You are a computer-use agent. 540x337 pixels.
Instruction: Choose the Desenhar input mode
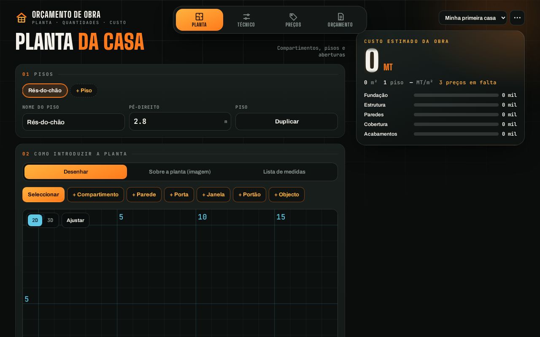[x=76, y=172]
